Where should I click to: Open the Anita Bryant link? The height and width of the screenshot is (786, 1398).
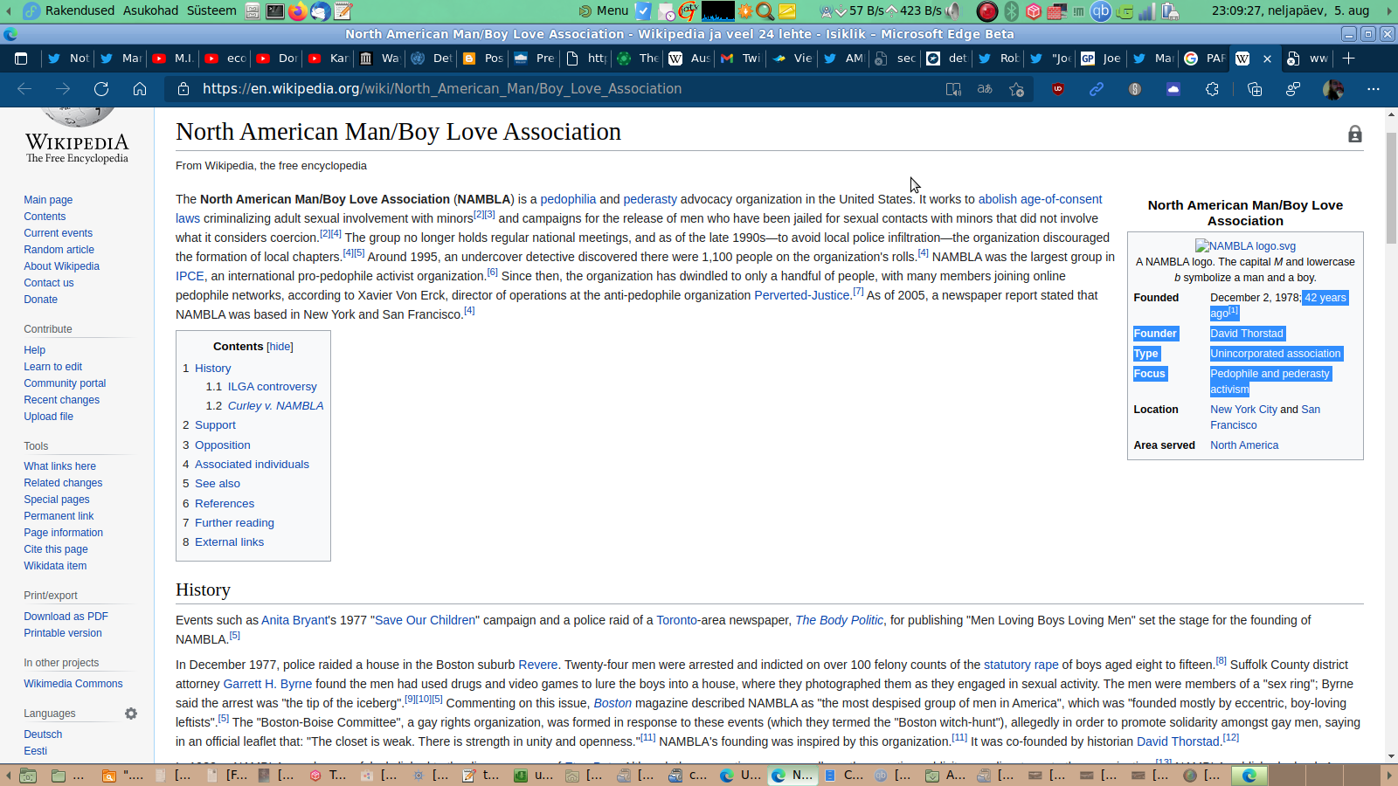pos(294,620)
